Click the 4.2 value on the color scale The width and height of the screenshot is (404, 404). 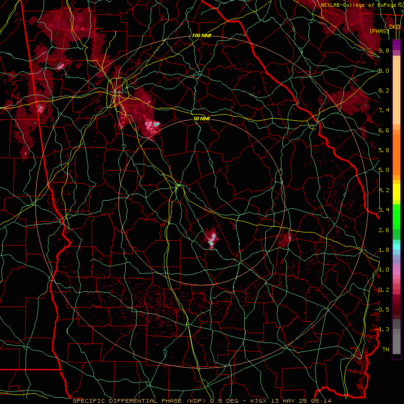[x=384, y=190]
